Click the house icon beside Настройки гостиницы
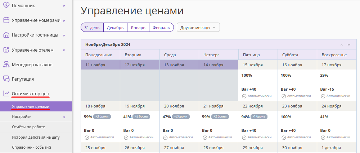 pos(6,35)
